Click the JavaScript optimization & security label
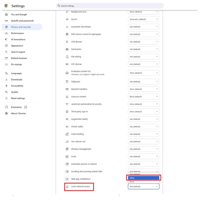210x200 pixels. click(x=86, y=104)
